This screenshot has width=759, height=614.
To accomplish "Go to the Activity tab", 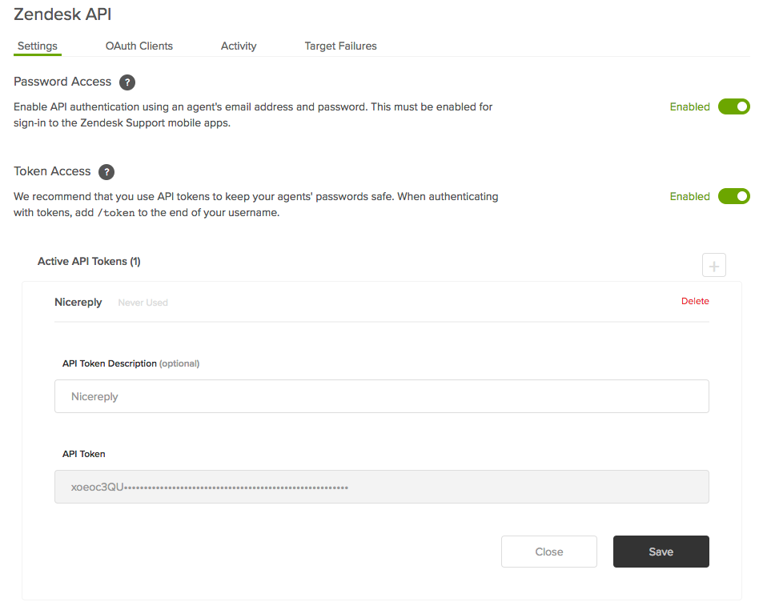I will coord(239,46).
